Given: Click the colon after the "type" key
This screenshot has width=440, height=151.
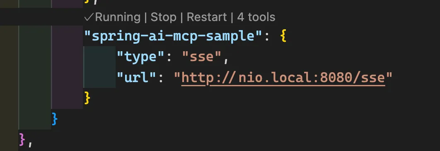Looking at the screenshot, I should click(x=169, y=58).
